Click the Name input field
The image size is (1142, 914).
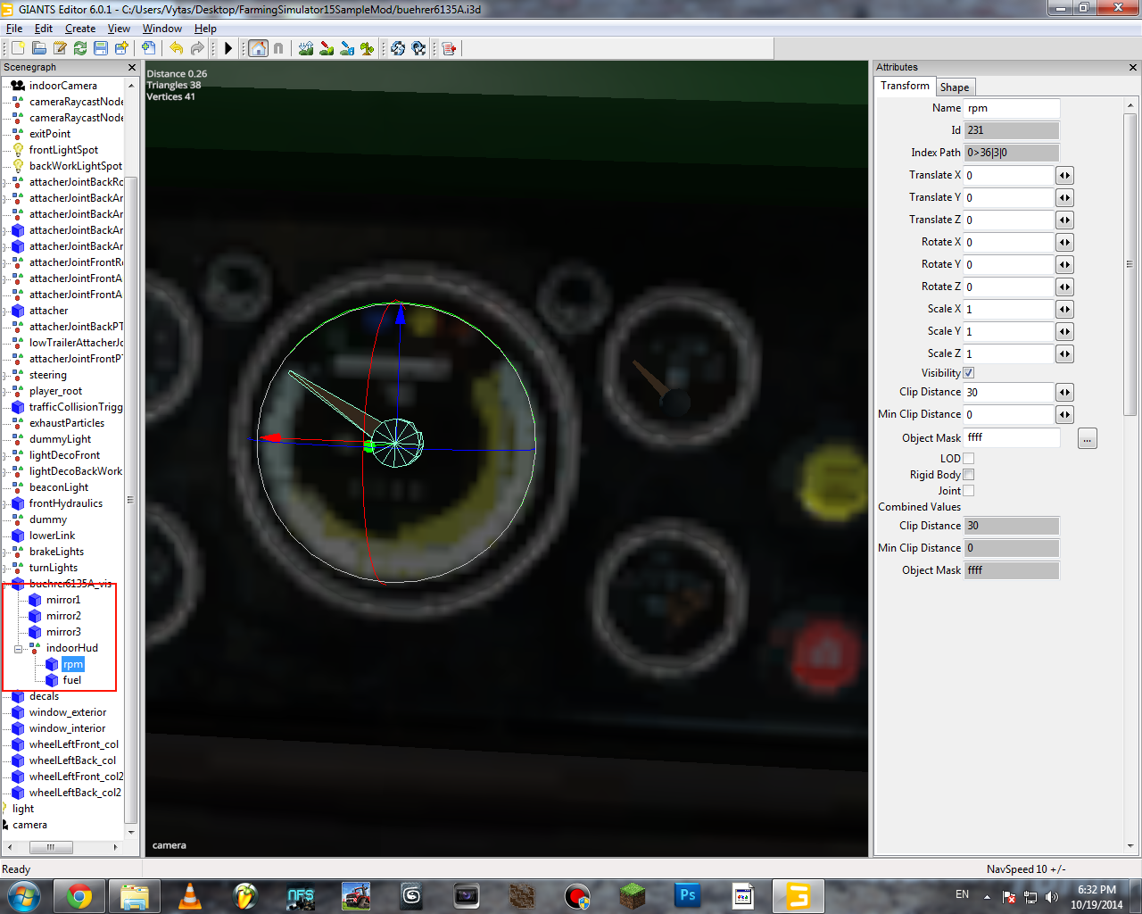(x=1012, y=108)
